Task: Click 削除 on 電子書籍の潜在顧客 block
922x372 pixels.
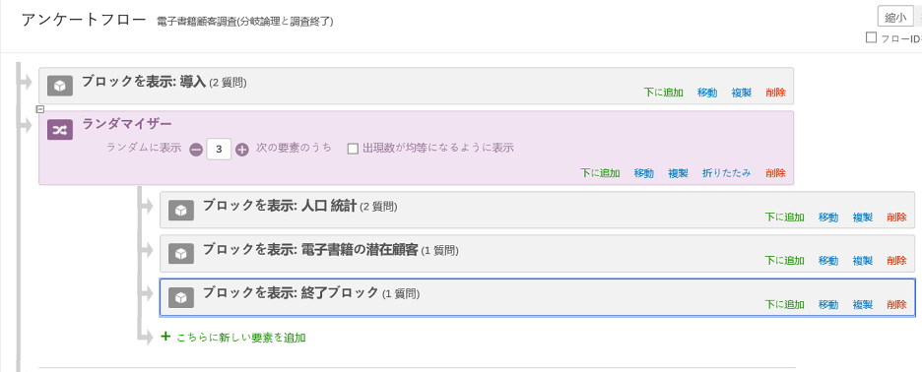Action: (896, 261)
